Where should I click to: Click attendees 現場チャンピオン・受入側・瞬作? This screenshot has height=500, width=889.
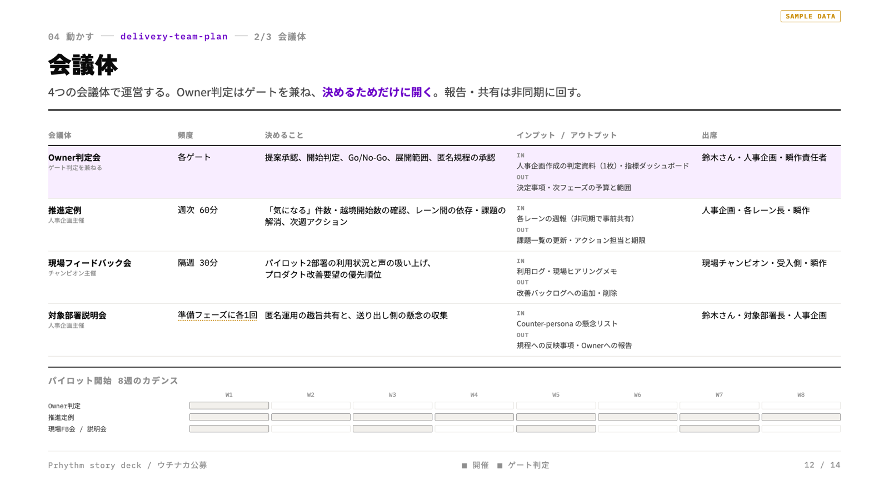click(764, 263)
